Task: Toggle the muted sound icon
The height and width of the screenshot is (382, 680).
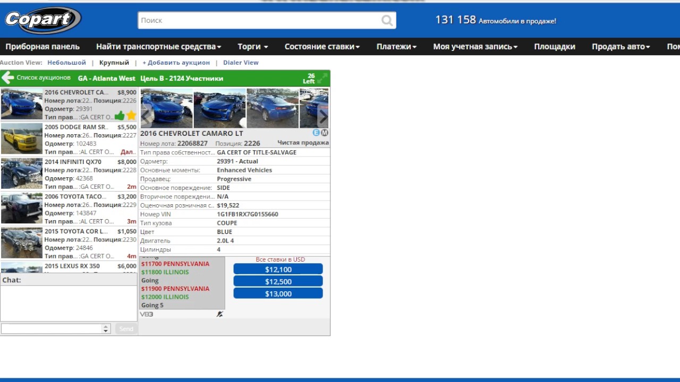Action: coord(219,314)
